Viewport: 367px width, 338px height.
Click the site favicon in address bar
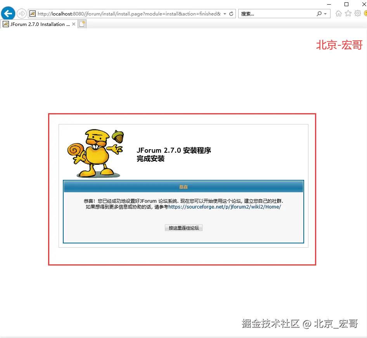point(33,14)
